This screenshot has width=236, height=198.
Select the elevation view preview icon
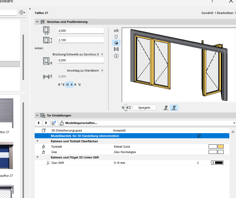[116, 37]
